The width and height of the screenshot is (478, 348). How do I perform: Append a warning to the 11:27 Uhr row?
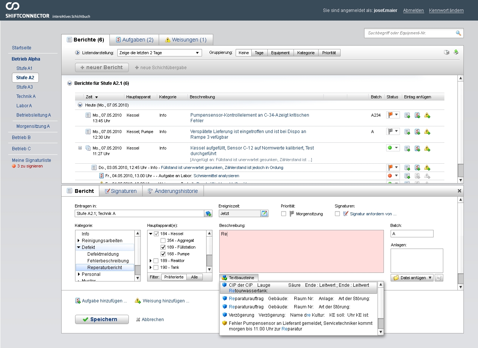tap(427, 148)
